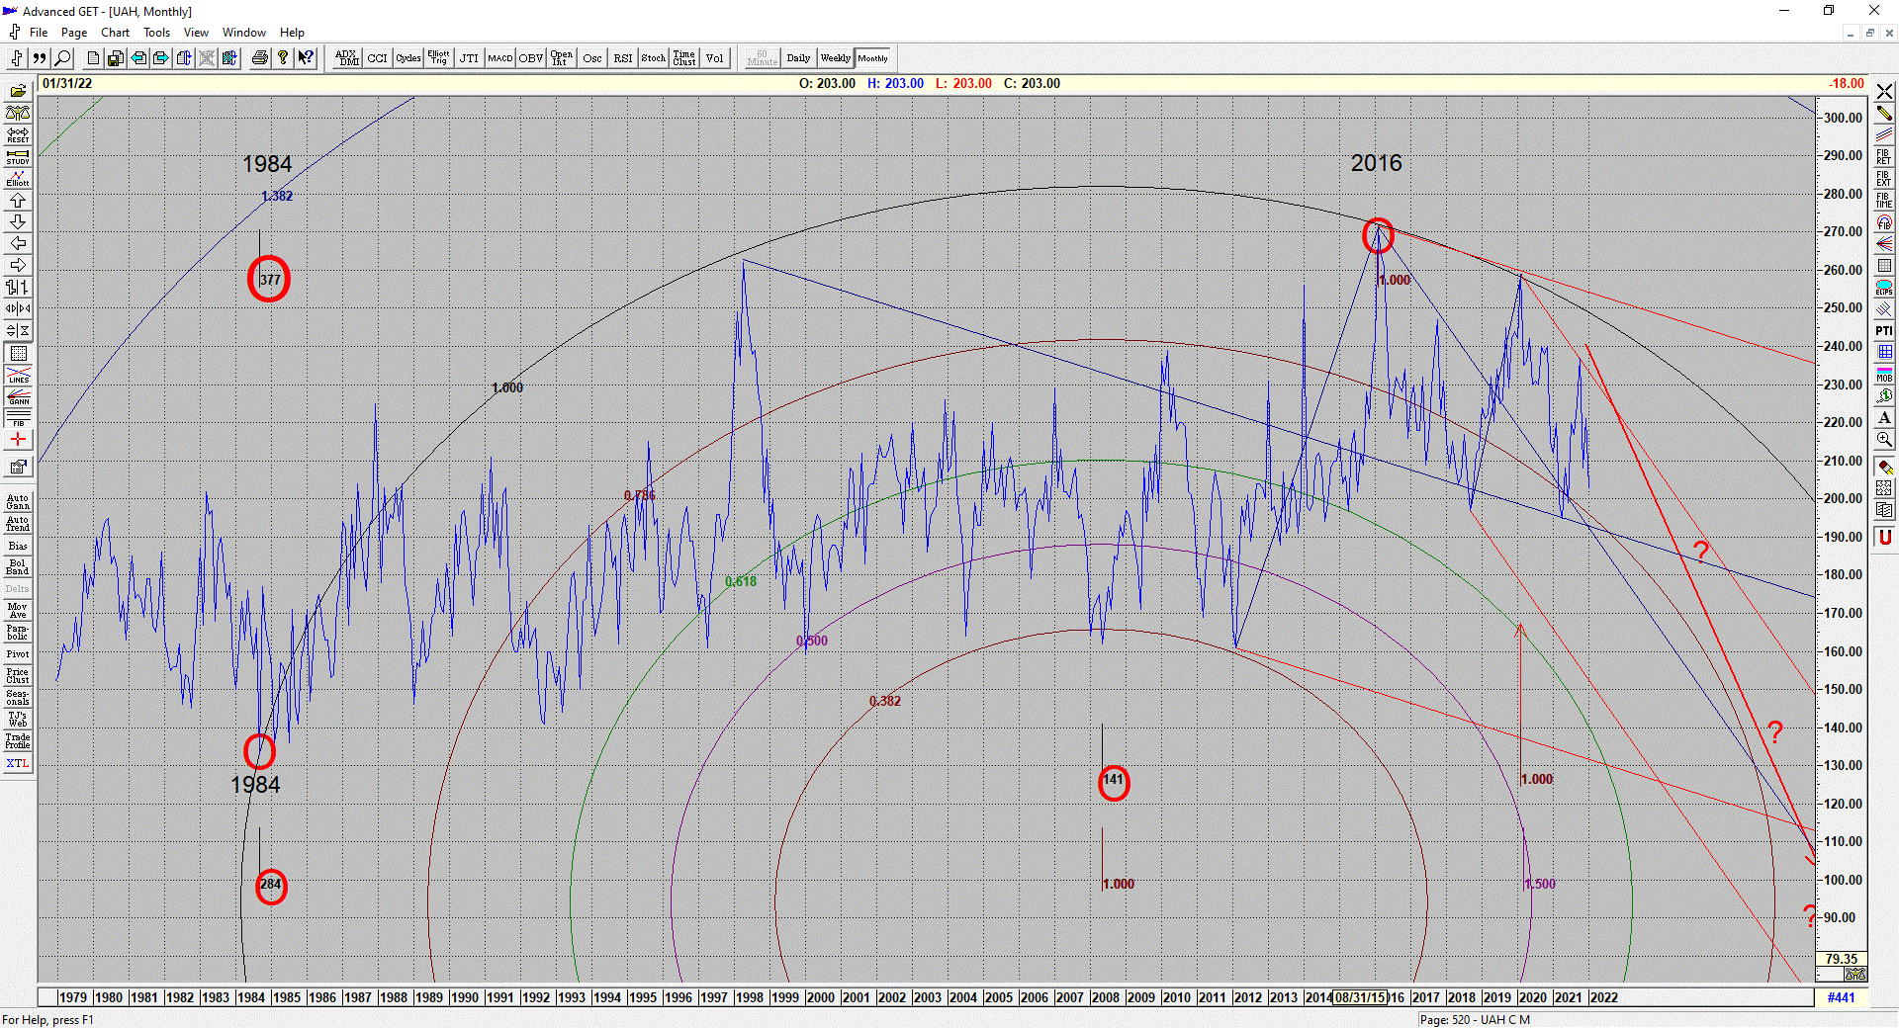Open the Help menu

[292, 33]
